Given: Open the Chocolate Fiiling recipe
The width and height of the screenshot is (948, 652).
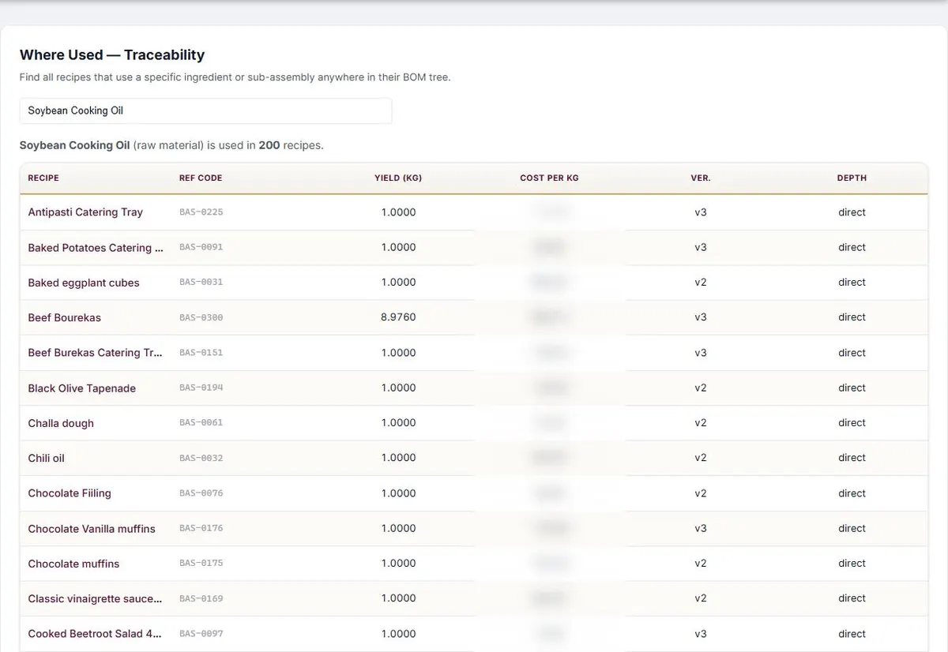Looking at the screenshot, I should (70, 493).
